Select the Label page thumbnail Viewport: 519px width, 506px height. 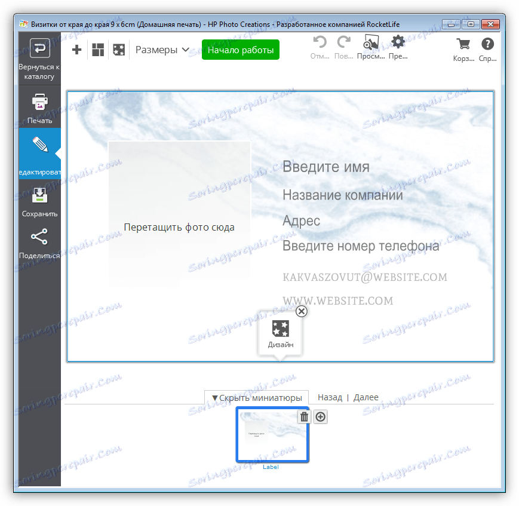[x=272, y=434]
